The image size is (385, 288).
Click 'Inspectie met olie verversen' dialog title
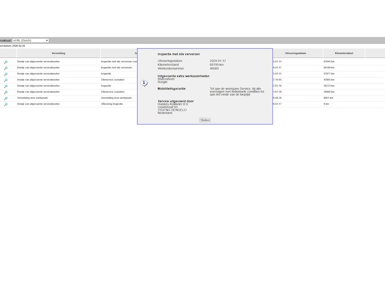pos(178,54)
